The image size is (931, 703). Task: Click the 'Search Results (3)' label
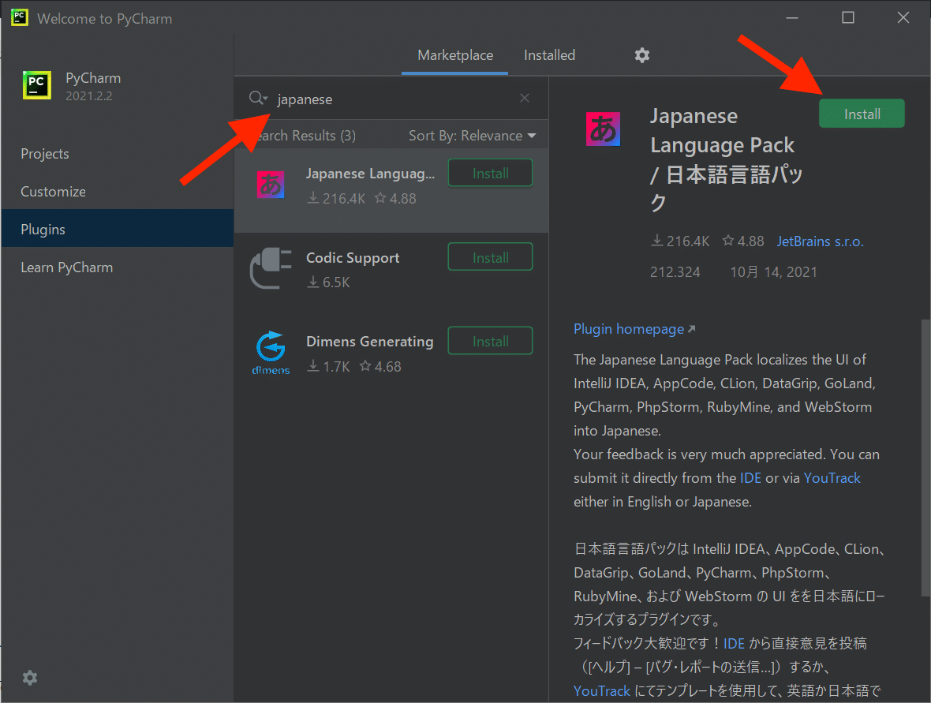302,136
